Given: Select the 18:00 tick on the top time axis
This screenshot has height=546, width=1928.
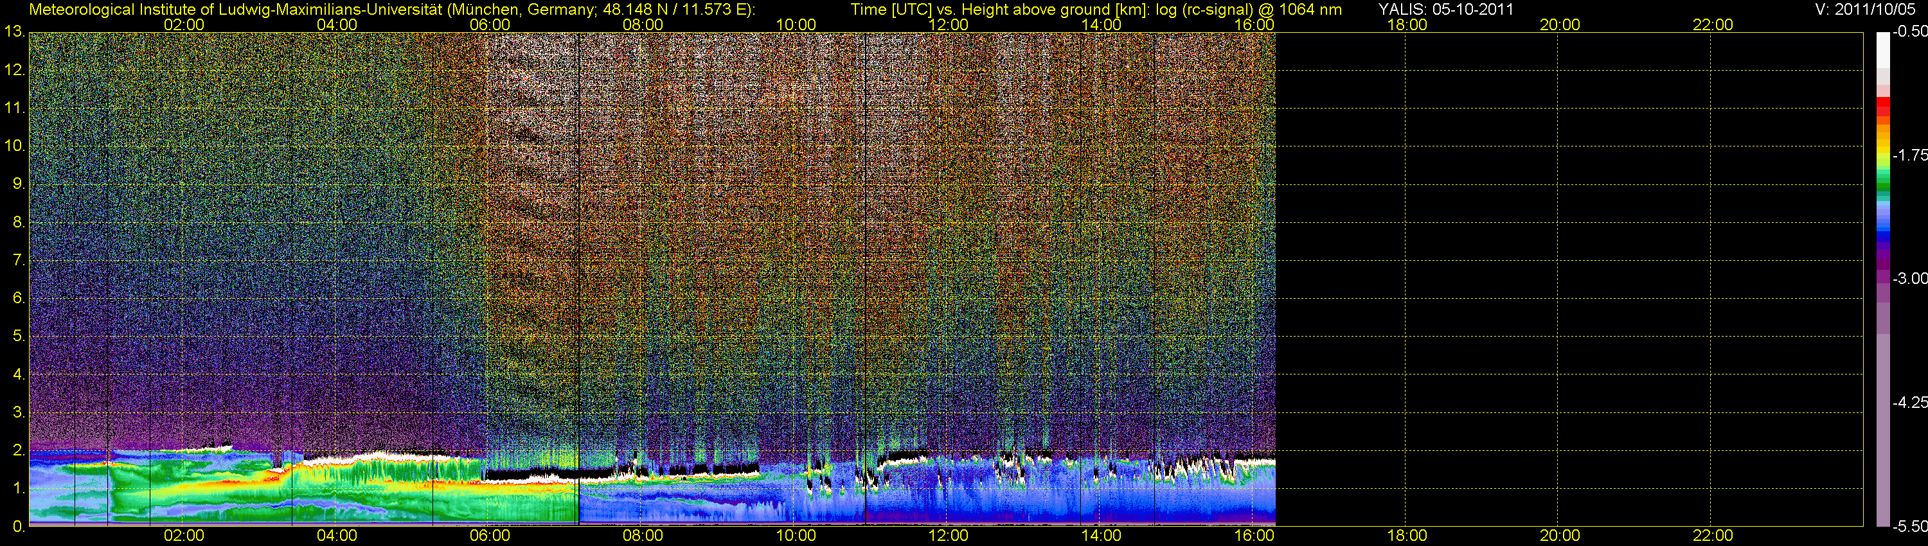Looking at the screenshot, I should click(x=1407, y=24).
